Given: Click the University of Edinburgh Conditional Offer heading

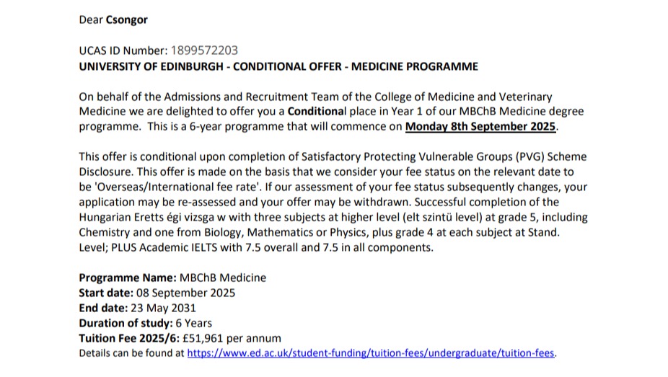Looking at the screenshot, I should (278, 66).
